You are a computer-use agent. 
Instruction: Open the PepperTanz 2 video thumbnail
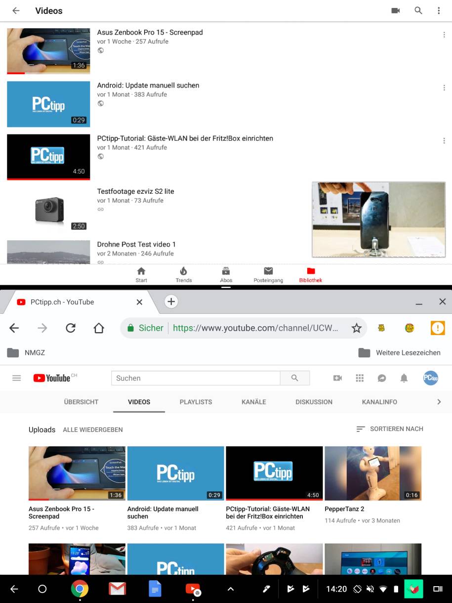[x=373, y=474]
